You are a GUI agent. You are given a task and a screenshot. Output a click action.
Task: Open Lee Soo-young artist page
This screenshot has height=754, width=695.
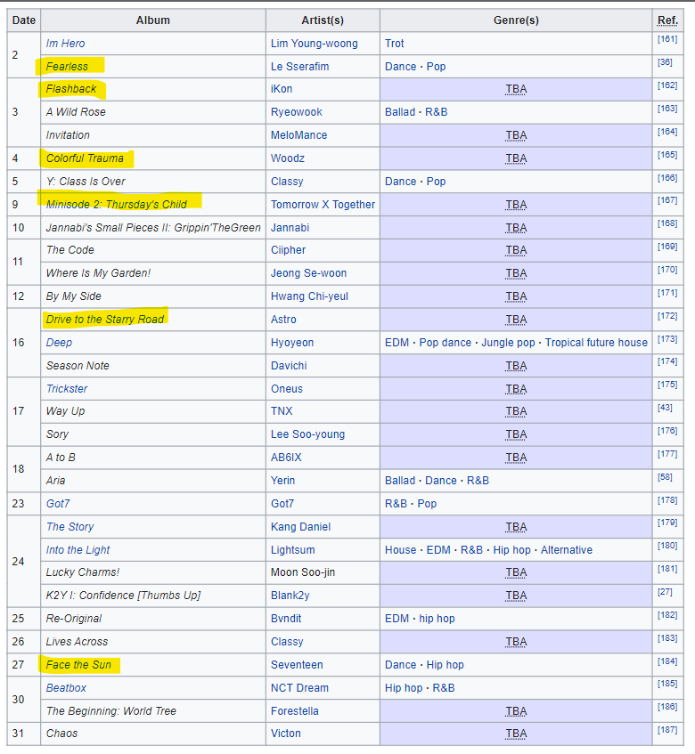tap(308, 434)
